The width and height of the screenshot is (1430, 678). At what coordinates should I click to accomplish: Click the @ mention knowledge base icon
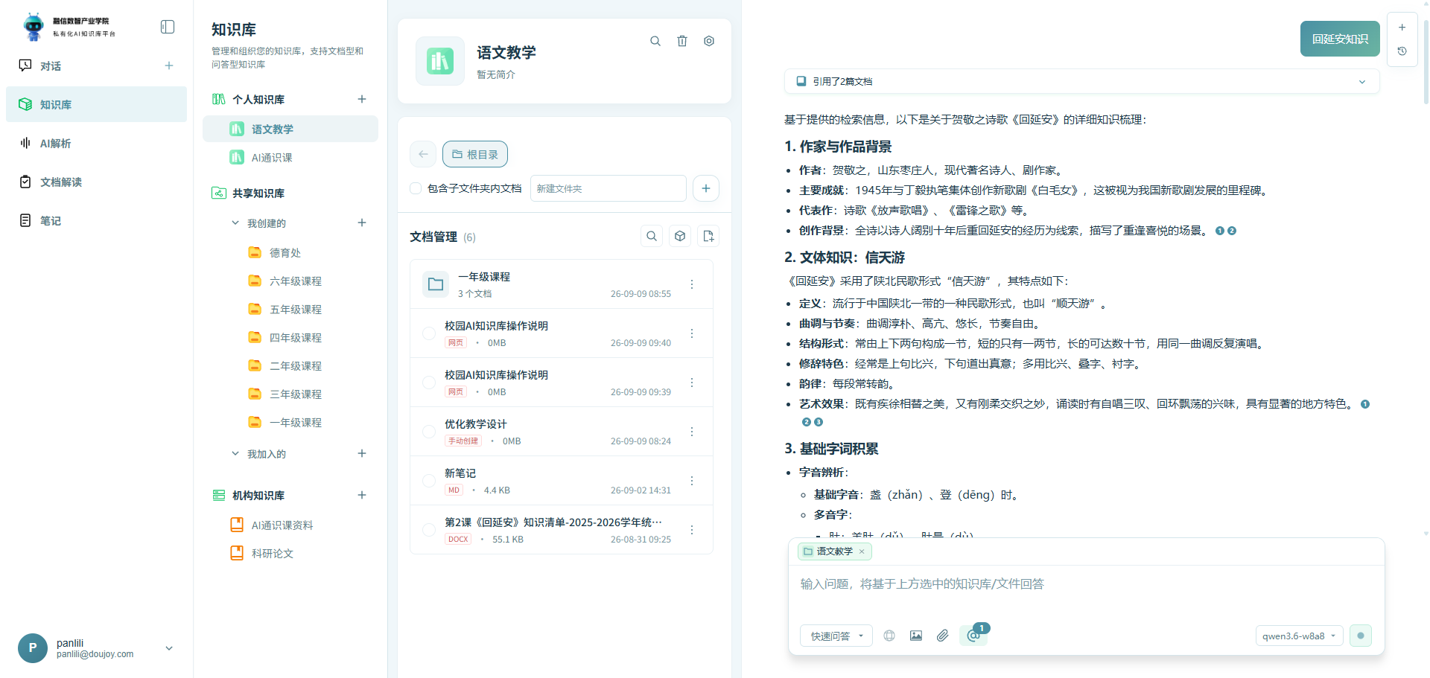973,636
